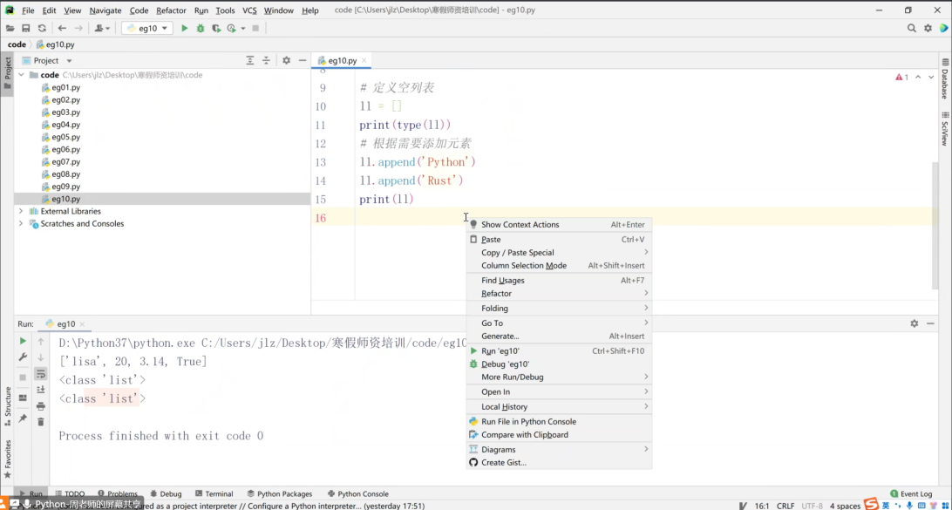Select Paste from the context menu

point(491,239)
